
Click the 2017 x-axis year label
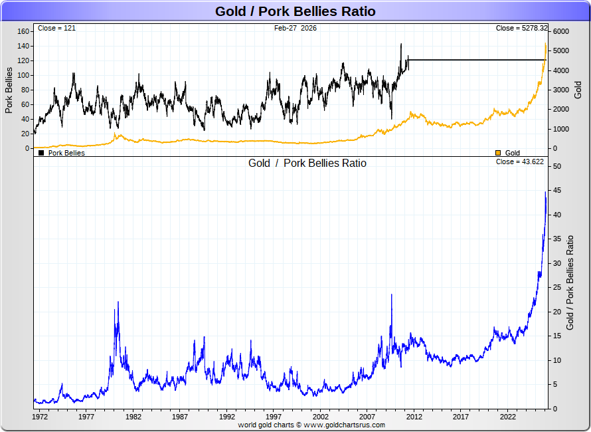tap(461, 417)
